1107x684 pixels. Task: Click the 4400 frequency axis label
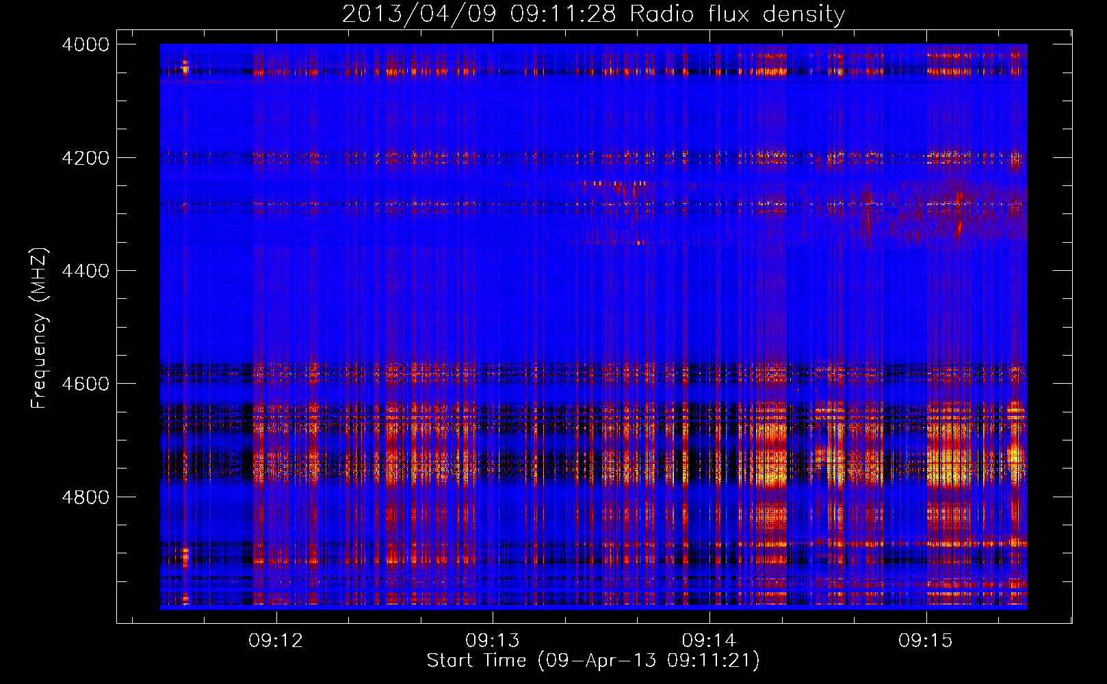[x=86, y=271]
